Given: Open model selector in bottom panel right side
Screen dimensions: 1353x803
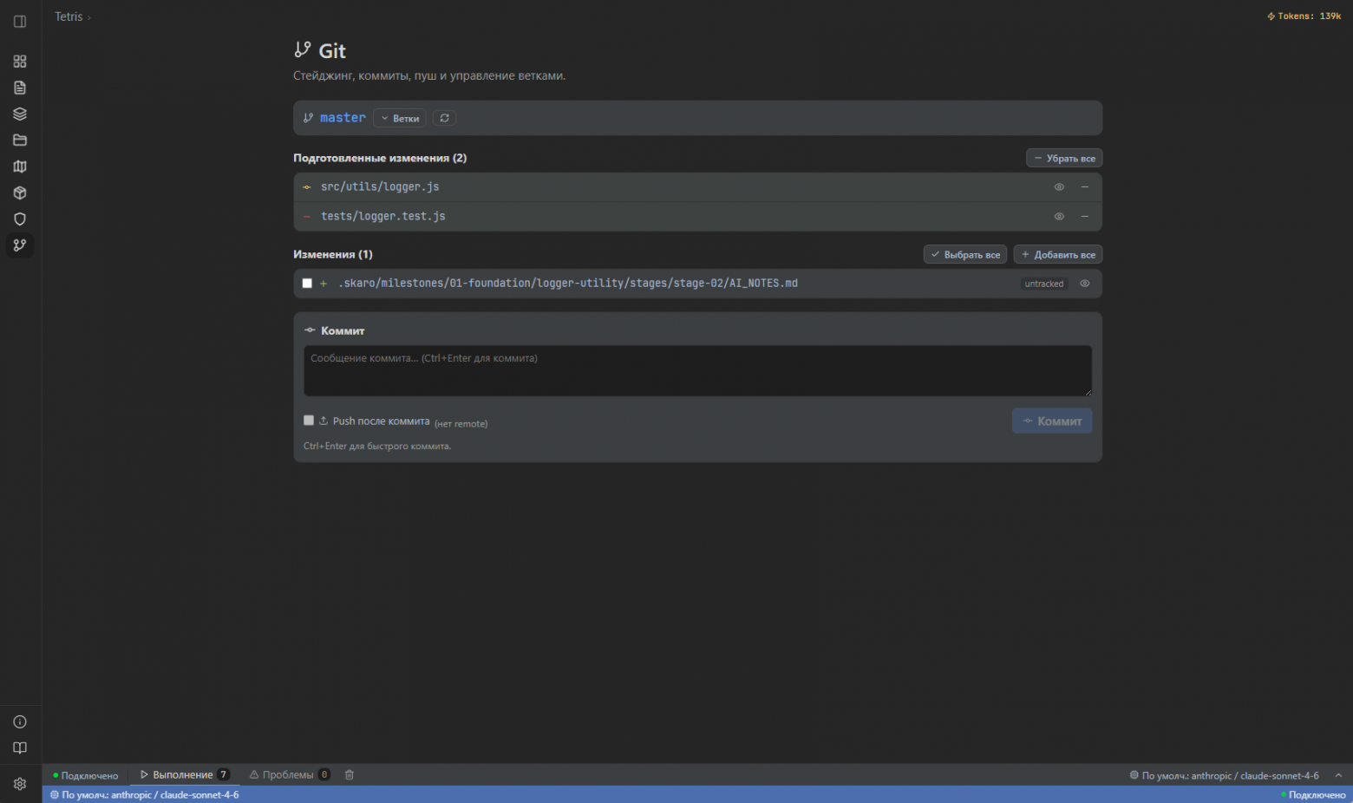Looking at the screenshot, I should (1225, 775).
